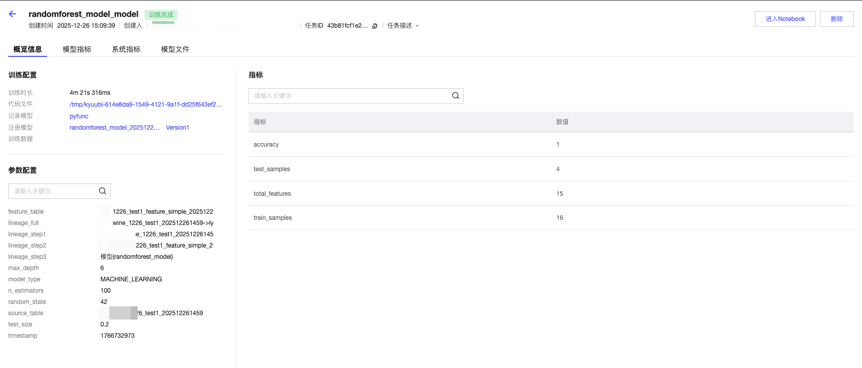Open the registered randomforest_model link

coord(114,128)
